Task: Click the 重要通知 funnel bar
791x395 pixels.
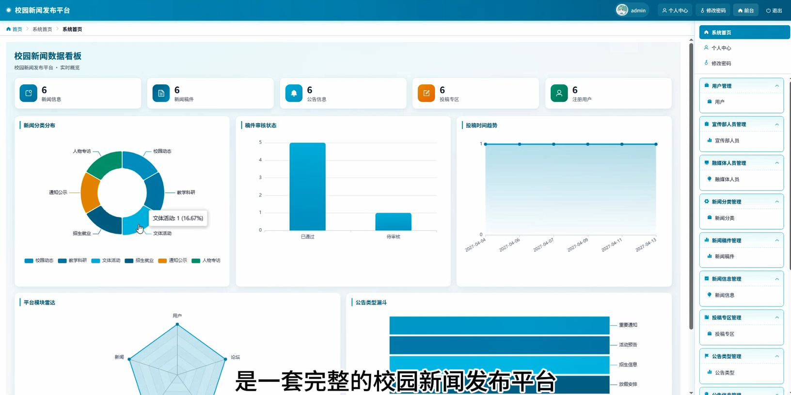Action: 499,325
